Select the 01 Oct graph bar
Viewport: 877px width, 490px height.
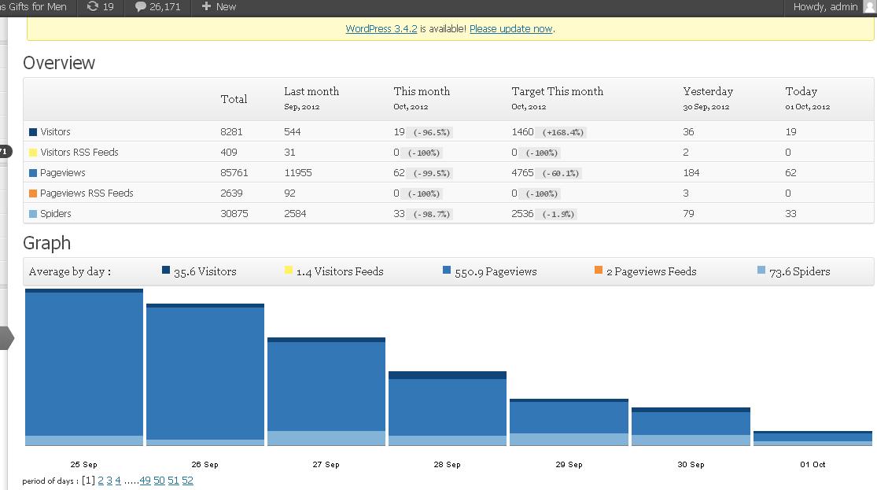pyautogui.click(x=813, y=439)
